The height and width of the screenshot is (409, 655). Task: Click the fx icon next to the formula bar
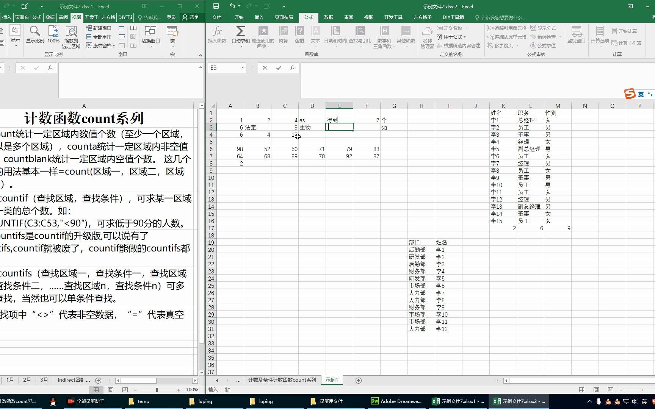pyautogui.click(x=292, y=68)
